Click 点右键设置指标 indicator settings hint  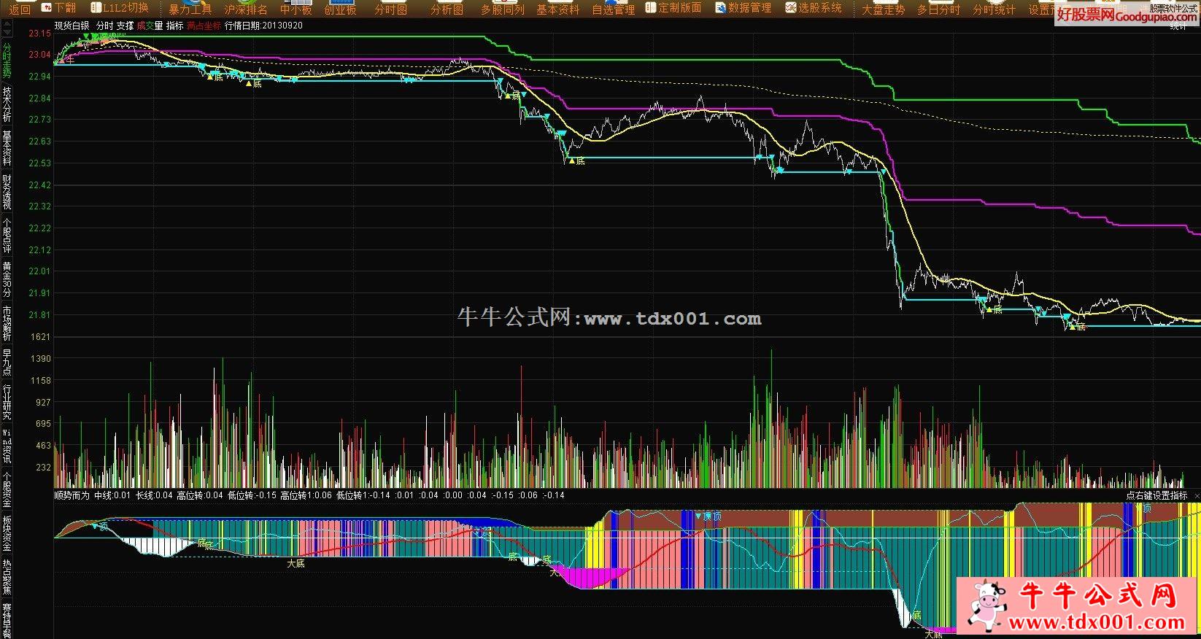click(1156, 495)
